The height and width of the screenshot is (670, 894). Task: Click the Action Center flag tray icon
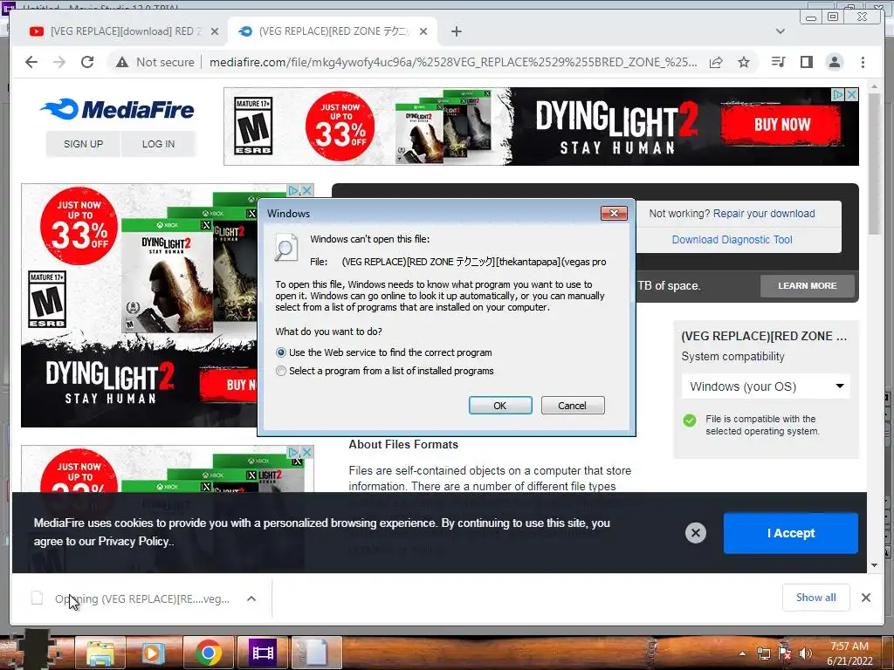[785, 653]
